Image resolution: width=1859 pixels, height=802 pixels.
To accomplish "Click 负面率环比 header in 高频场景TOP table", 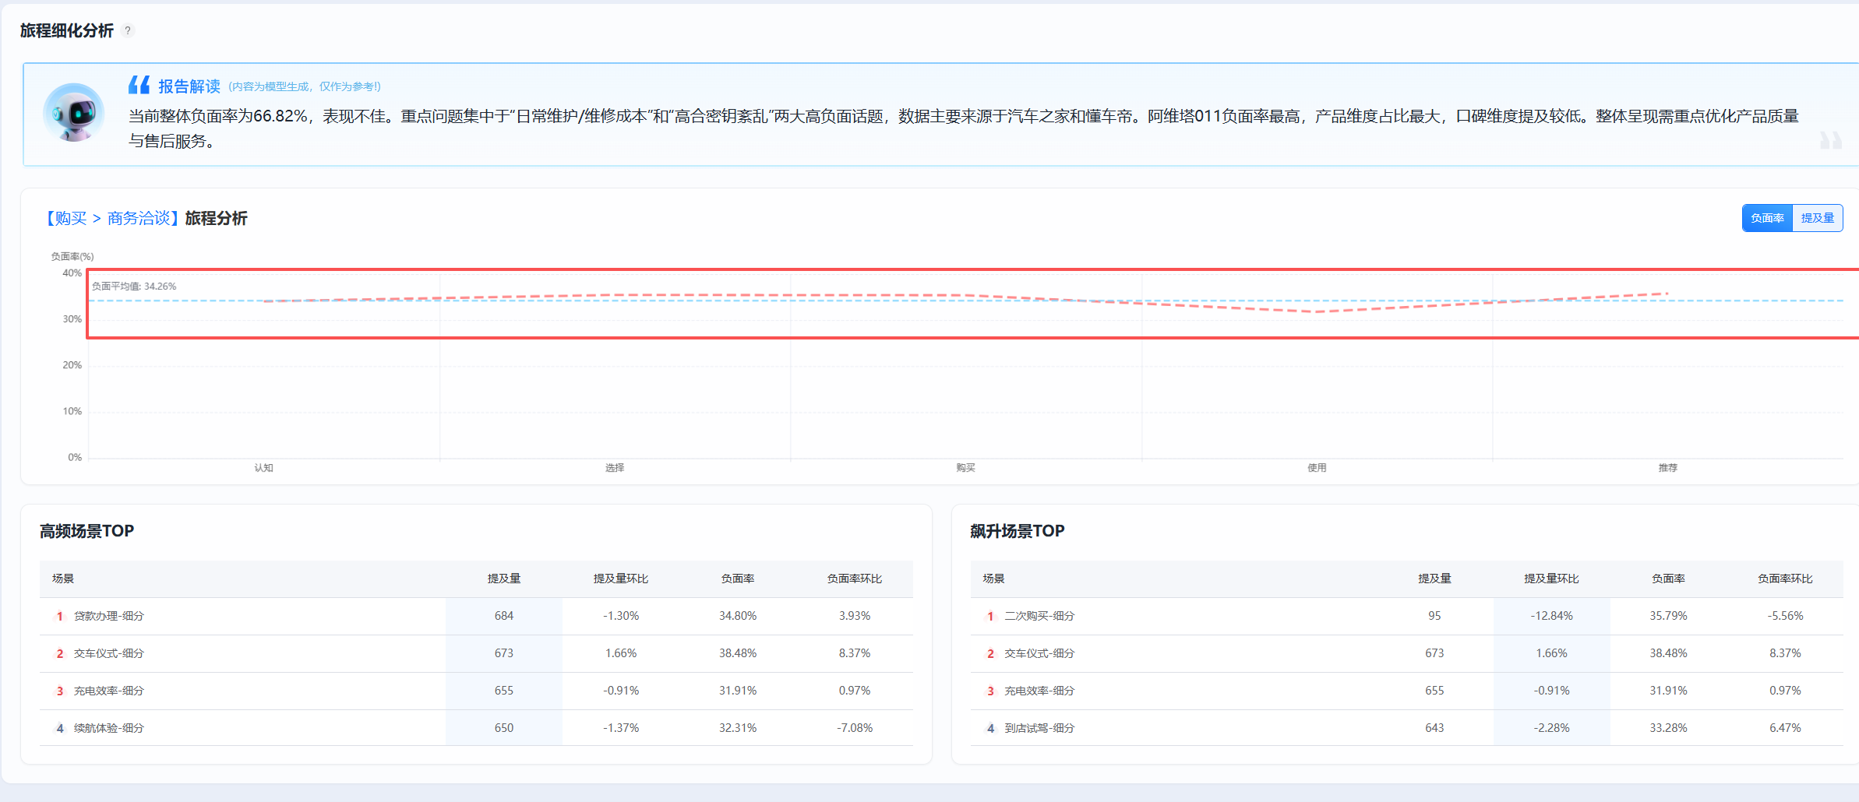I will pos(855,579).
